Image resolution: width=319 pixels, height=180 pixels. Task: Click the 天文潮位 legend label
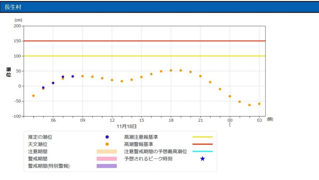(38, 144)
